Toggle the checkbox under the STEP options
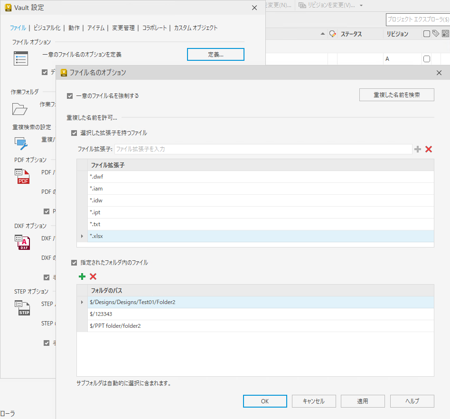450x419 pixels. pyautogui.click(x=47, y=343)
